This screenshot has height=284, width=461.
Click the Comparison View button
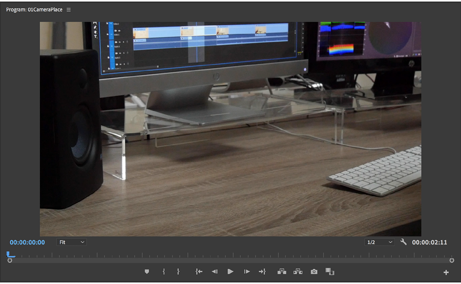[330, 271]
